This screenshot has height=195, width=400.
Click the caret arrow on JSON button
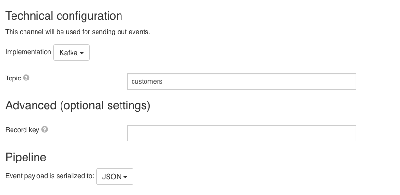coord(125,177)
